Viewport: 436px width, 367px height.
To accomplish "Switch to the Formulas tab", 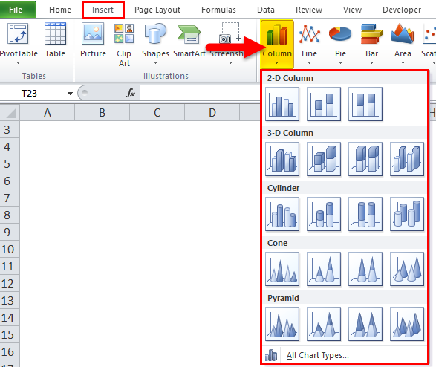I will point(218,10).
